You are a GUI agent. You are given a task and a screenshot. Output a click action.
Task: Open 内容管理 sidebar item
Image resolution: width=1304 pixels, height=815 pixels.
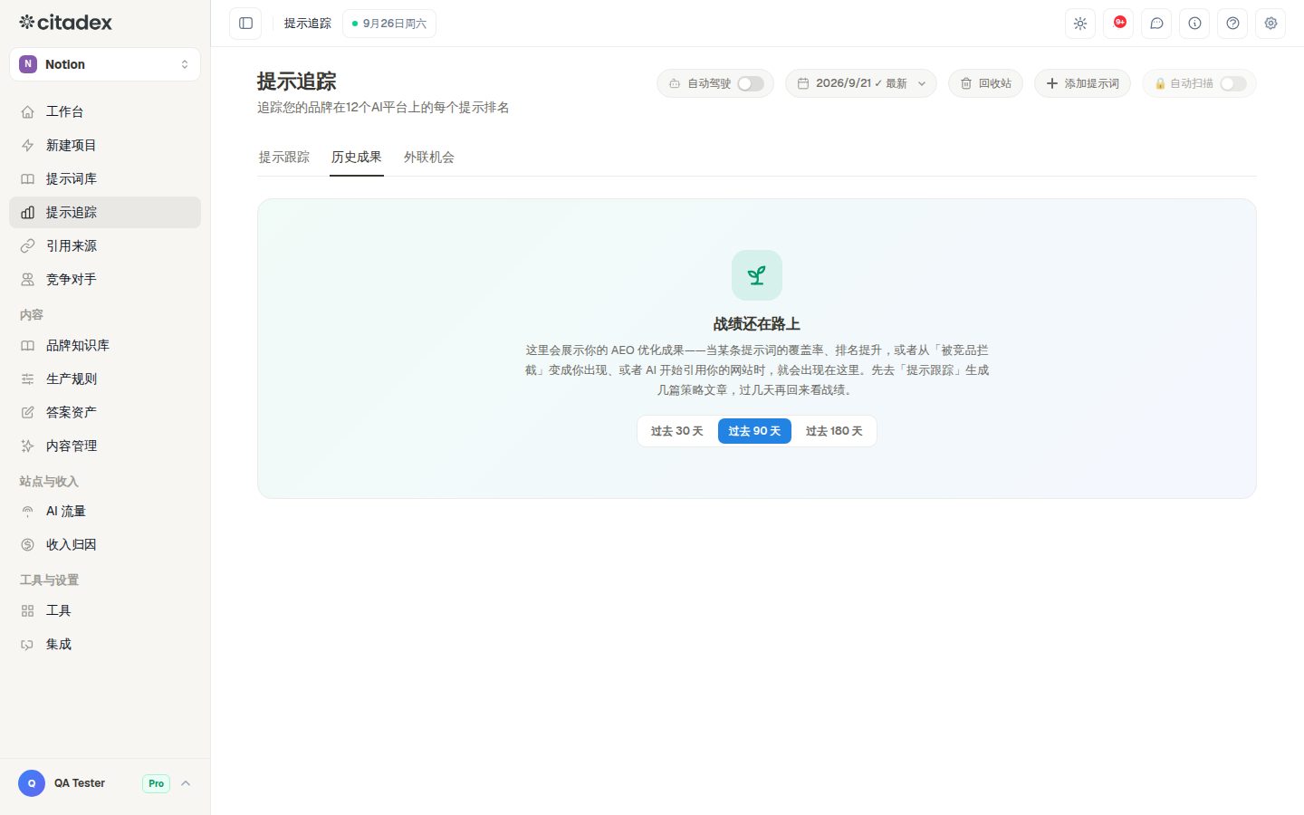[105, 446]
